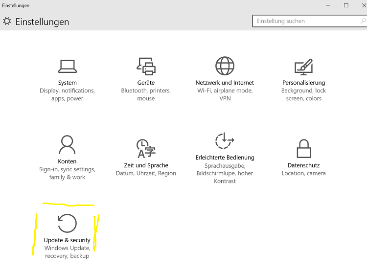Open Netzwerk und Internet globe icon
Image resolution: width=367 pixels, height=274 pixels.
click(x=225, y=66)
